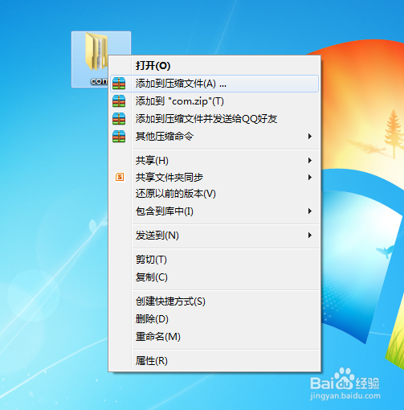Open the 发送到(N) menu entry

point(214,236)
